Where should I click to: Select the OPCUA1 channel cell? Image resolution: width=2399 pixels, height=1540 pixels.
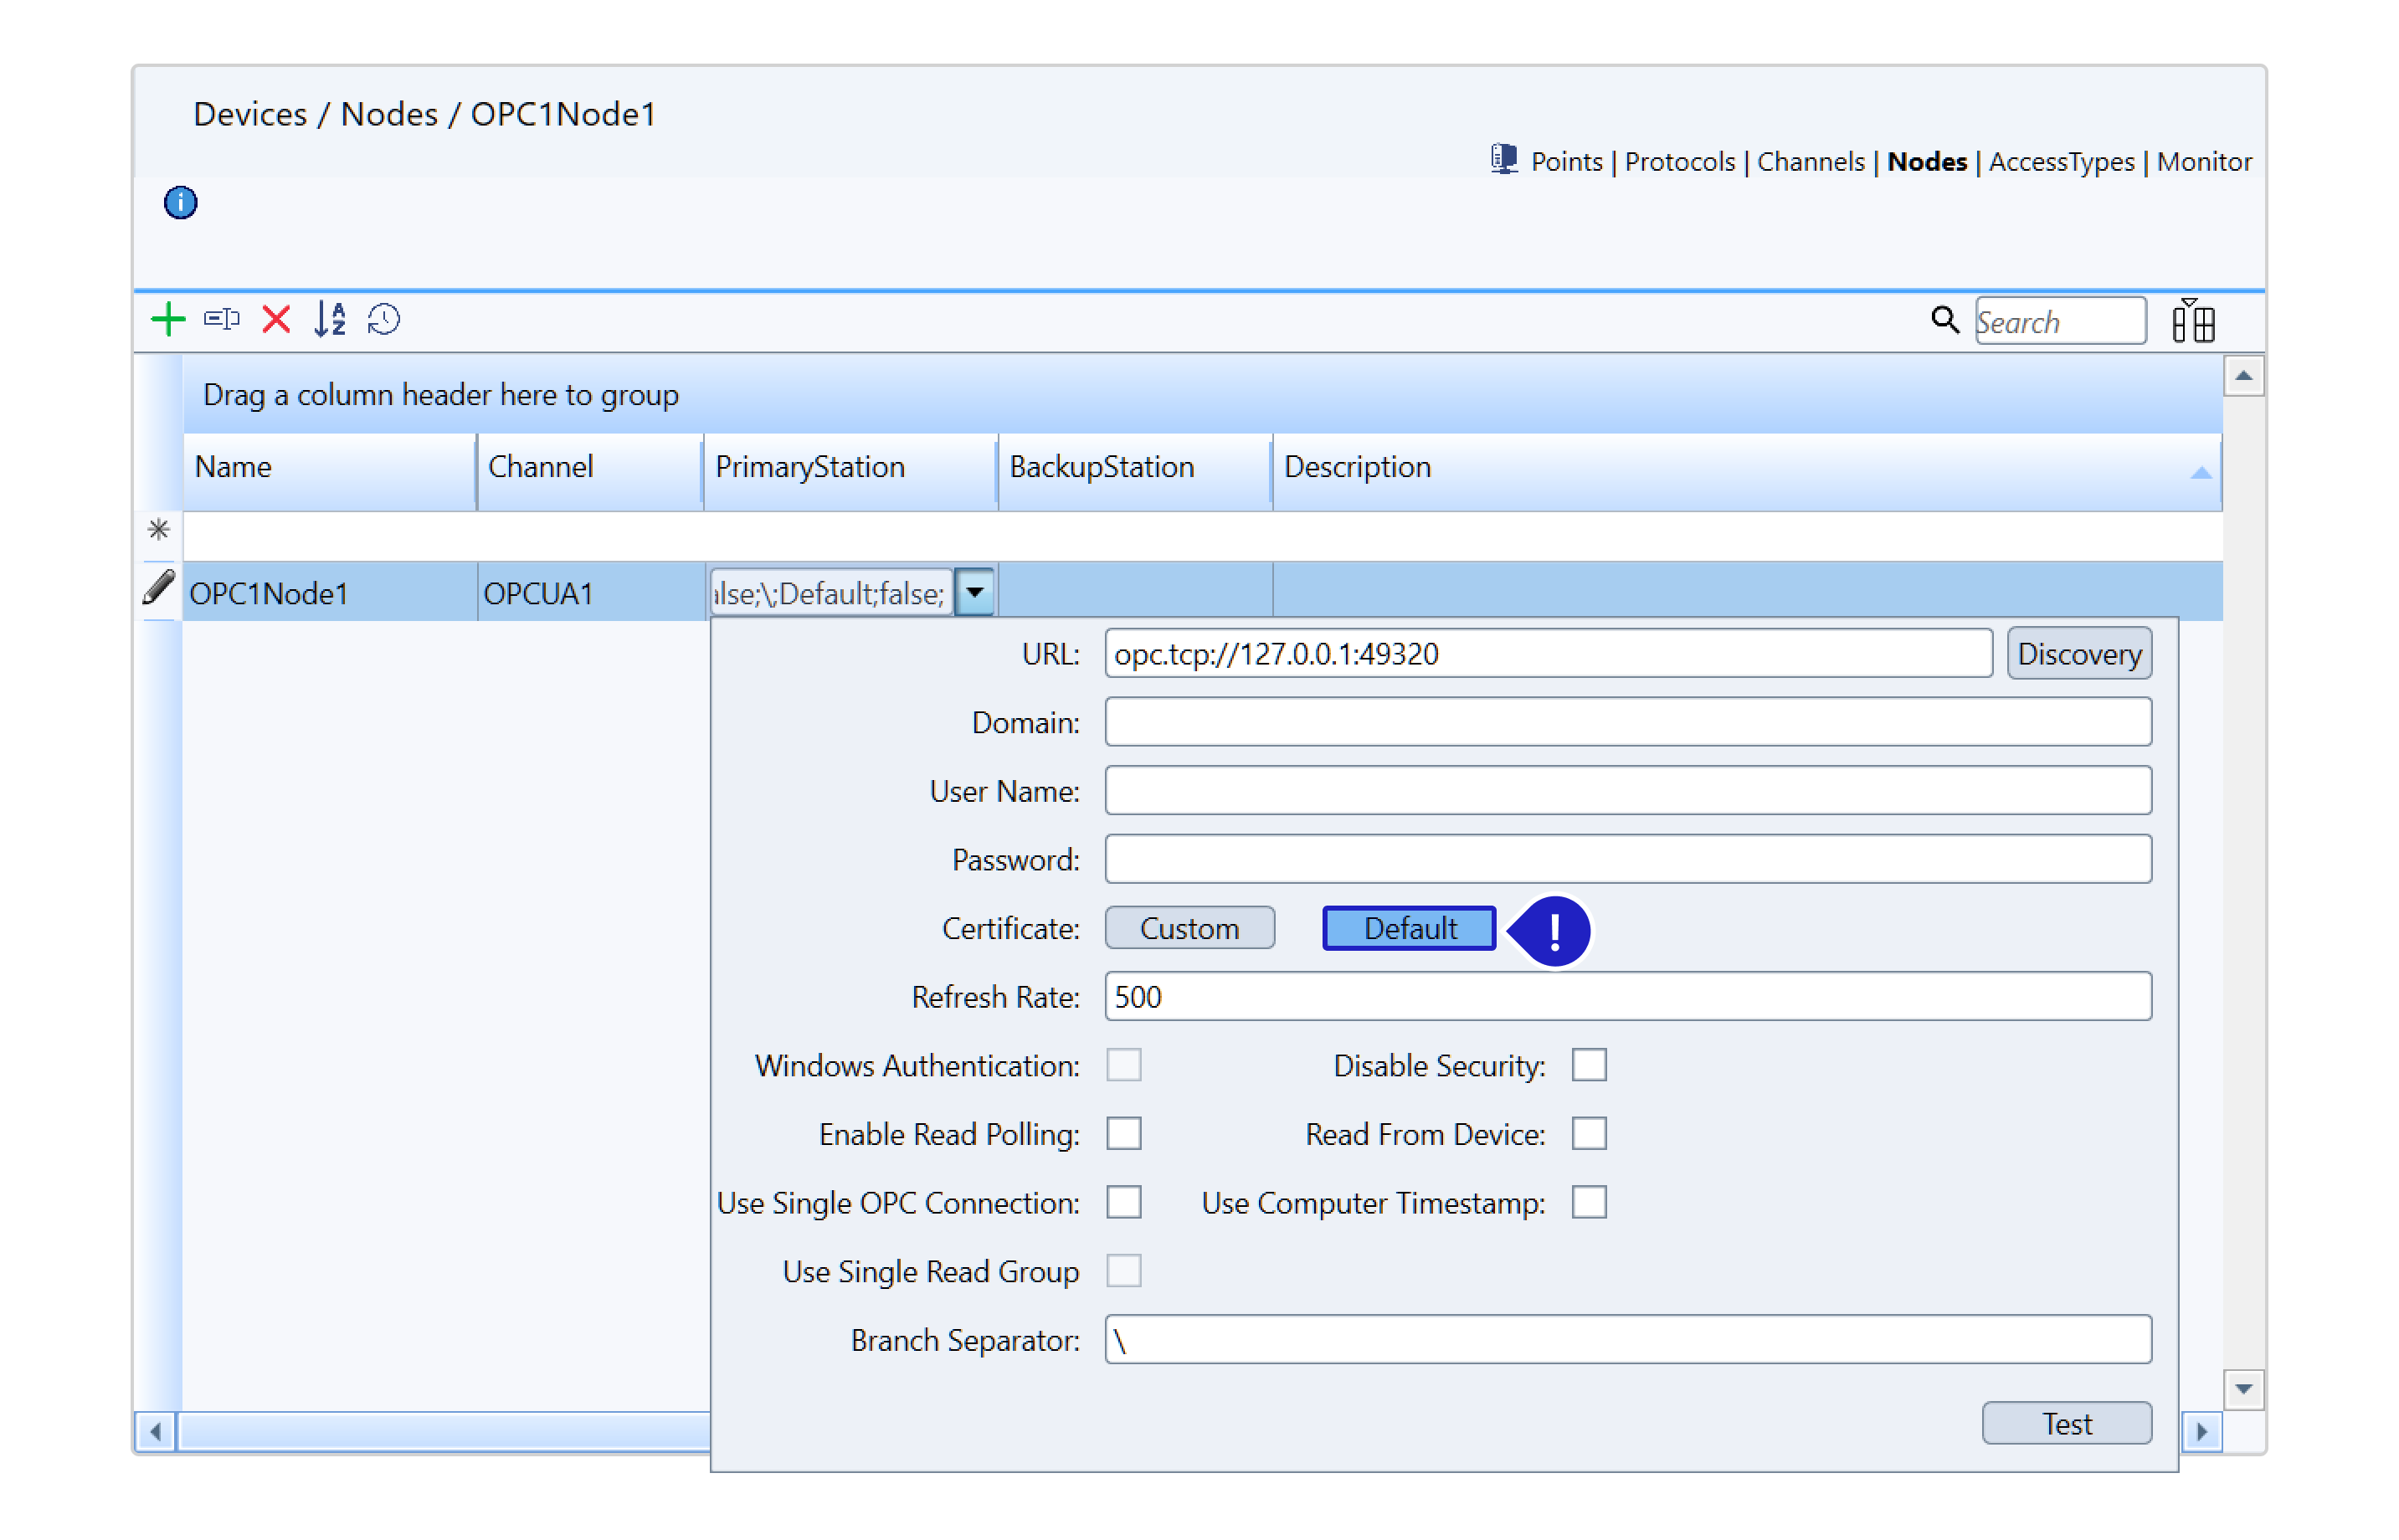point(590,592)
